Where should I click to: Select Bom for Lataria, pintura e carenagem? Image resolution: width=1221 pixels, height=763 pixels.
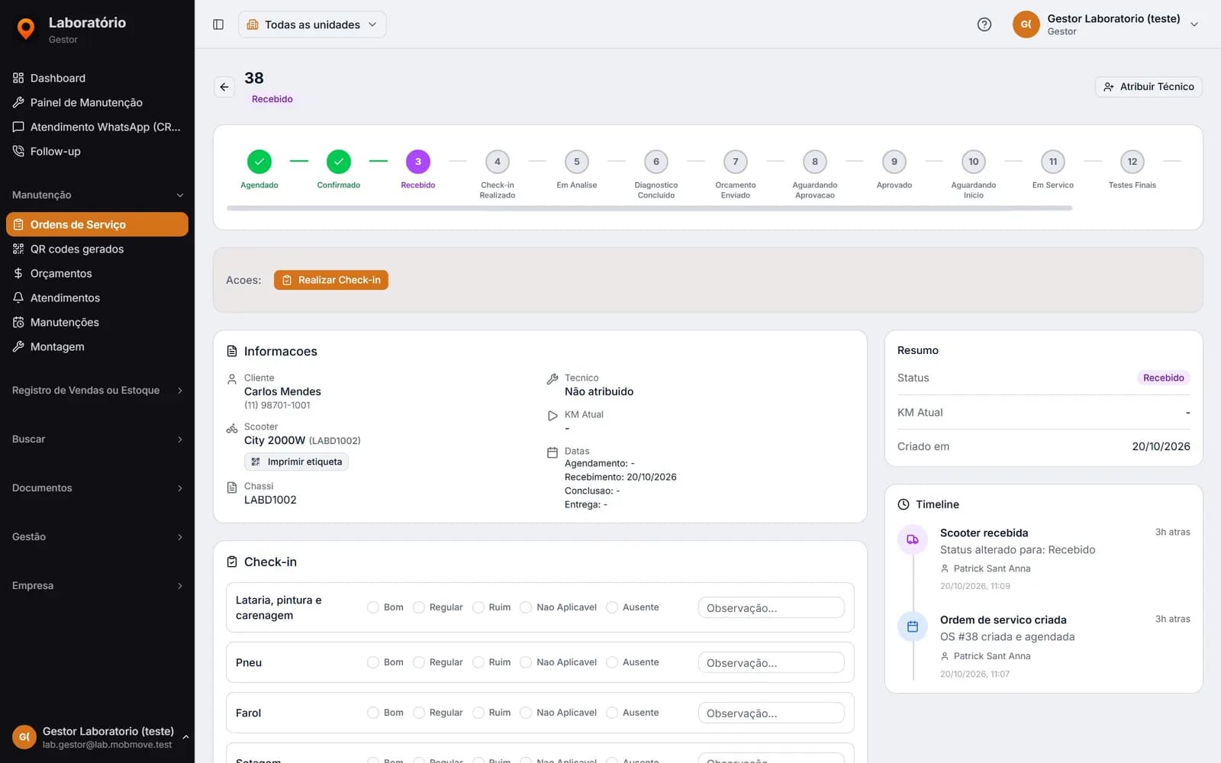coord(373,607)
